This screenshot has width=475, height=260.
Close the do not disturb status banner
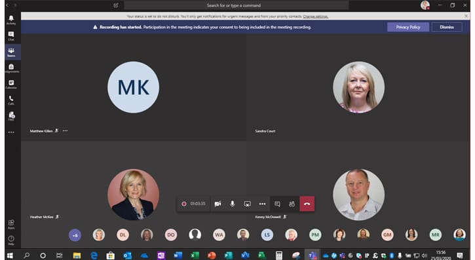tap(466, 16)
